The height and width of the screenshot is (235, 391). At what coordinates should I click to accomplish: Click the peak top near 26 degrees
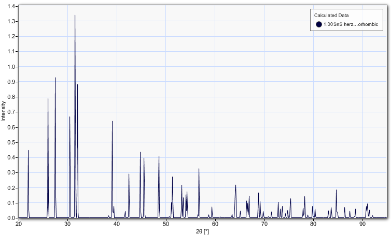click(x=48, y=99)
